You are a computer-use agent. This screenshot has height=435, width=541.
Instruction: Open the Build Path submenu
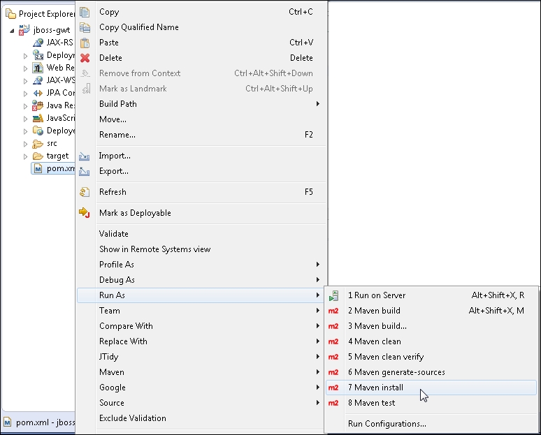pyautogui.click(x=201, y=104)
